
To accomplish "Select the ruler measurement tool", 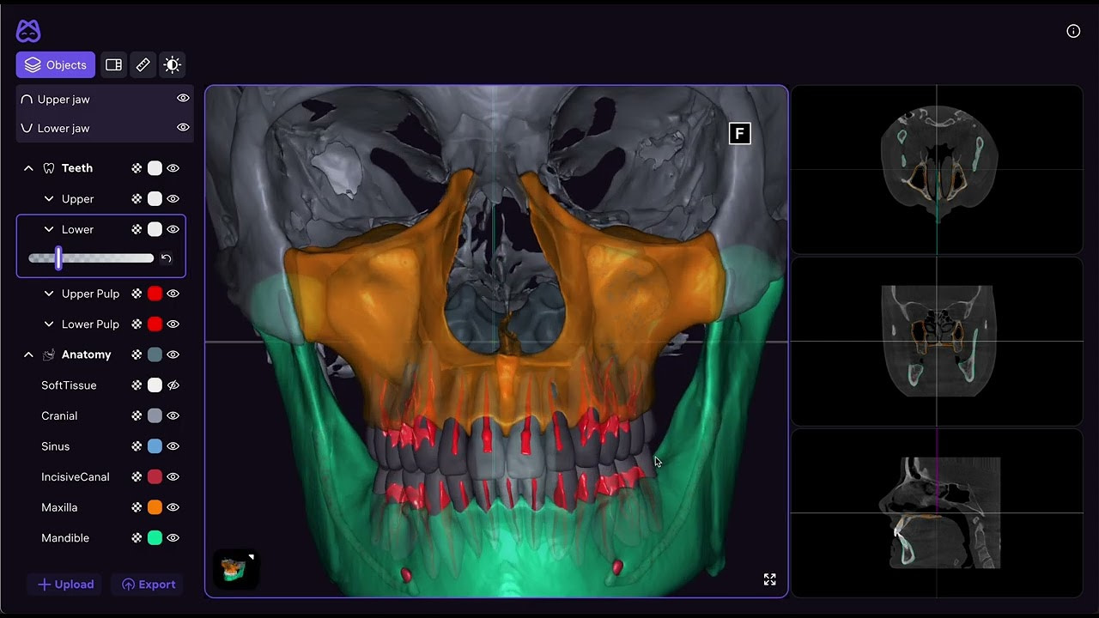I will coord(143,64).
